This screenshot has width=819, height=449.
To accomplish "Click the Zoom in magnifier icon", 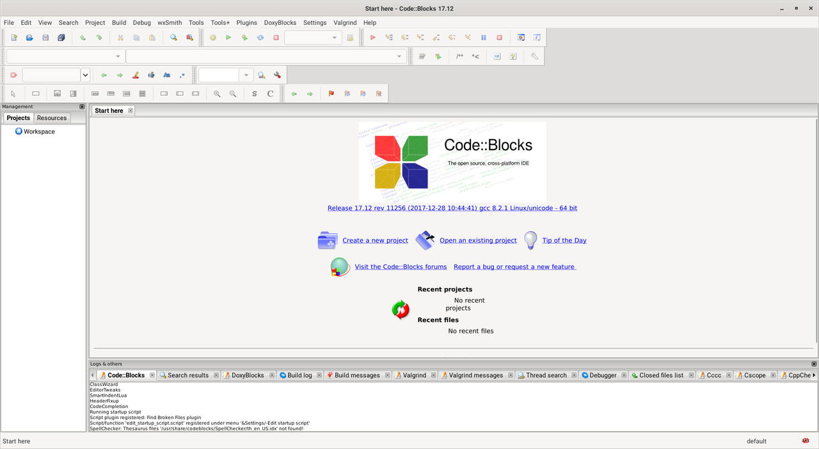I will [217, 94].
